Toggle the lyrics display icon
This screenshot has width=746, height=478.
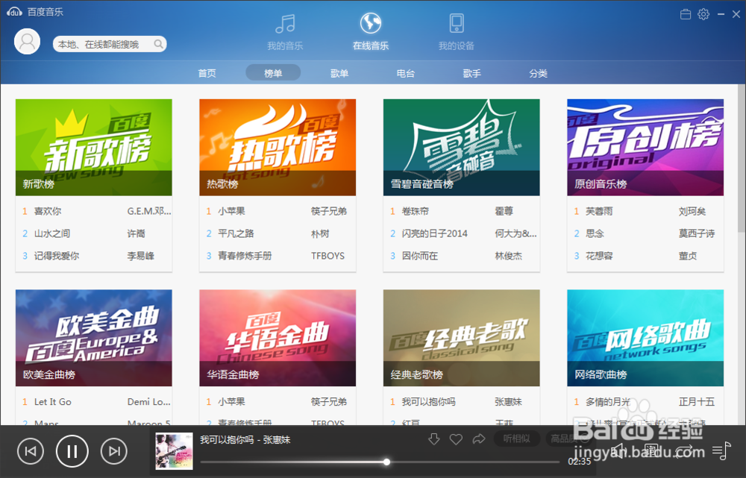[x=651, y=450]
